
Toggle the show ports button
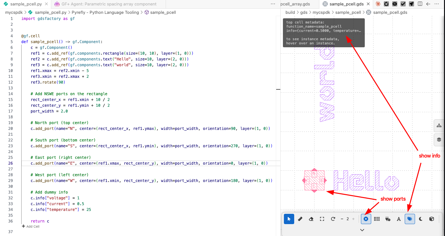[x=366, y=219]
